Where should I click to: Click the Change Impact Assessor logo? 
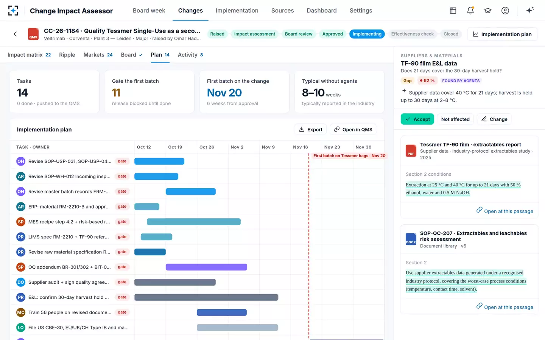(13, 11)
